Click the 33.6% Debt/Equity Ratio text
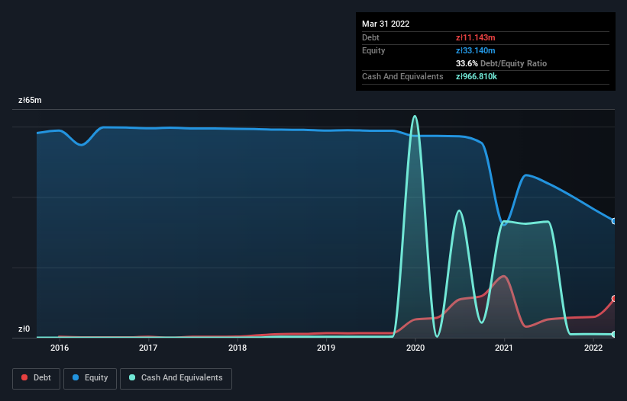 (501, 63)
